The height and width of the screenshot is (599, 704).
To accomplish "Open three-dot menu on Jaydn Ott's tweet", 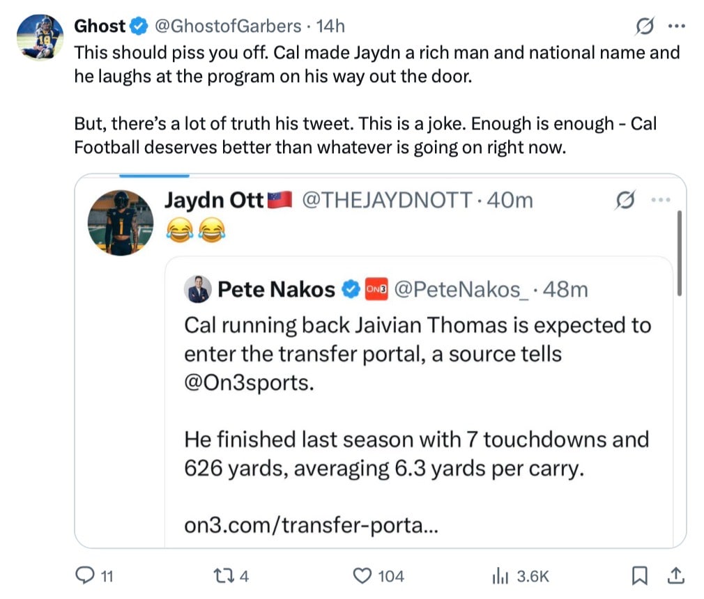I will (661, 200).
